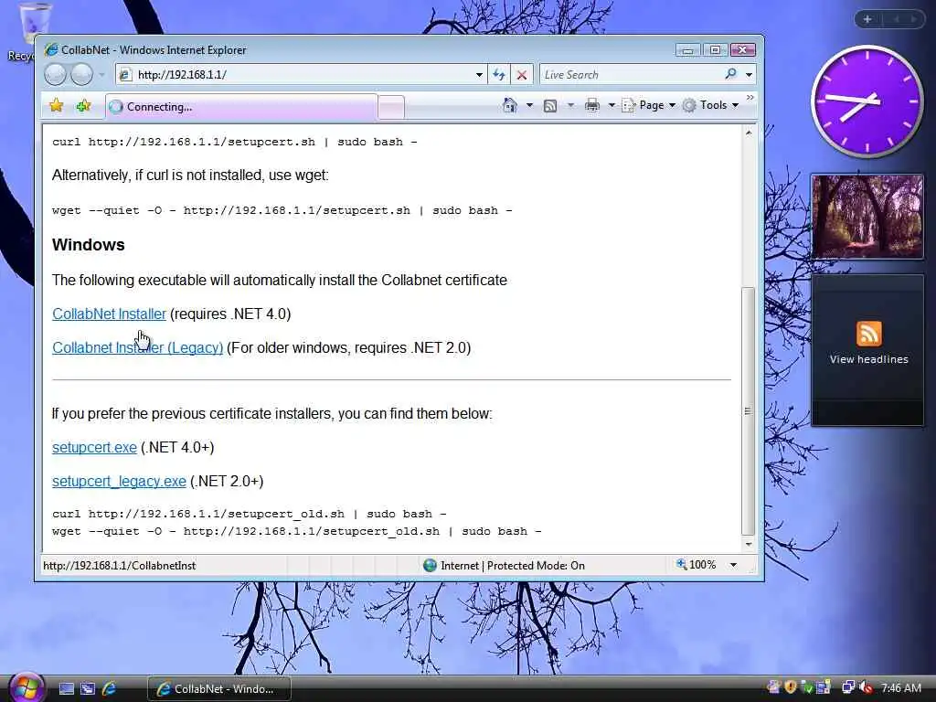Open the Recycle Bin desktop icon
Image resolution: width=936 pixels, height=702 pixels.
pos(33,32)
